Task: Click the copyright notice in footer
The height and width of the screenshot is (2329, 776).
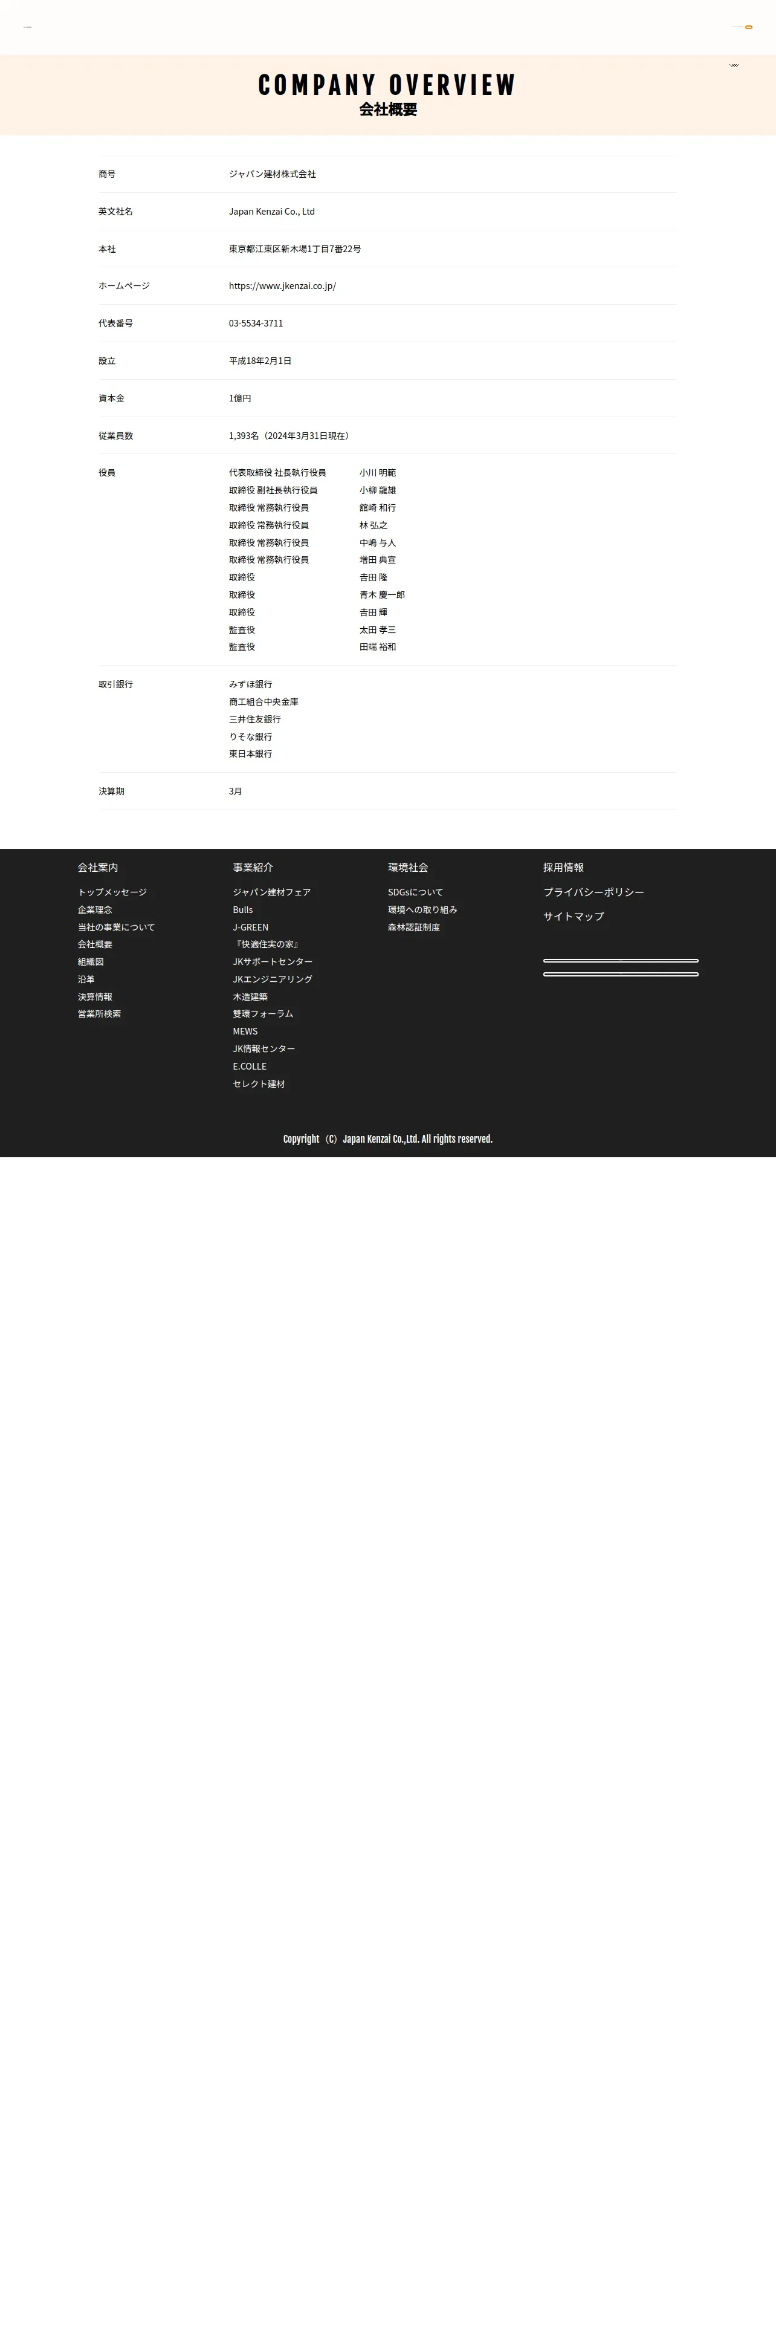Action: tap(387, 1139)
